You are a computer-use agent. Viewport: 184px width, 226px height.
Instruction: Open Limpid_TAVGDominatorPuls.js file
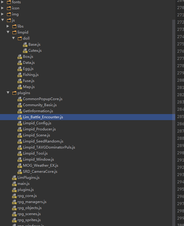coord(49,147)
